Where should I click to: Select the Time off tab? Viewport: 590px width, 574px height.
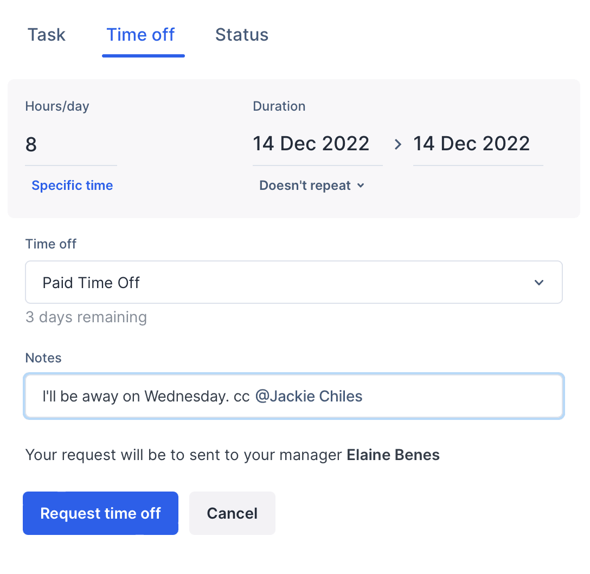(140, 35)
